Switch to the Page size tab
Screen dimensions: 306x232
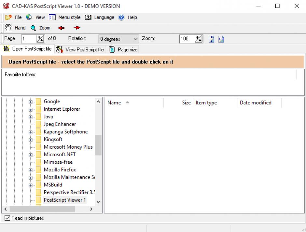pos(123,49)
